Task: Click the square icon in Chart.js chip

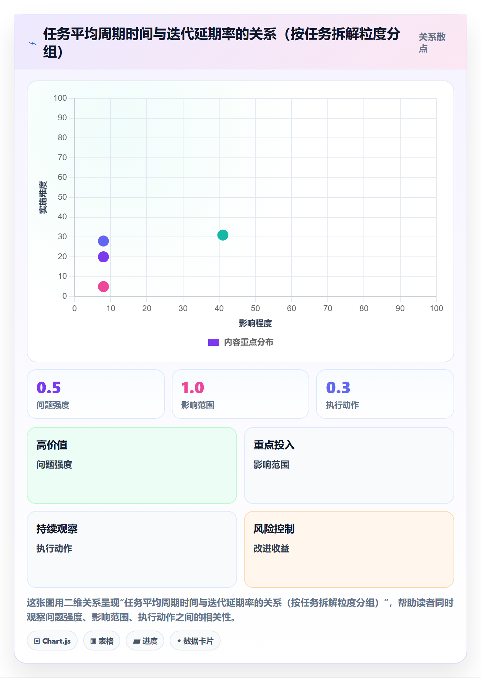Action: (x=37, y=641)
